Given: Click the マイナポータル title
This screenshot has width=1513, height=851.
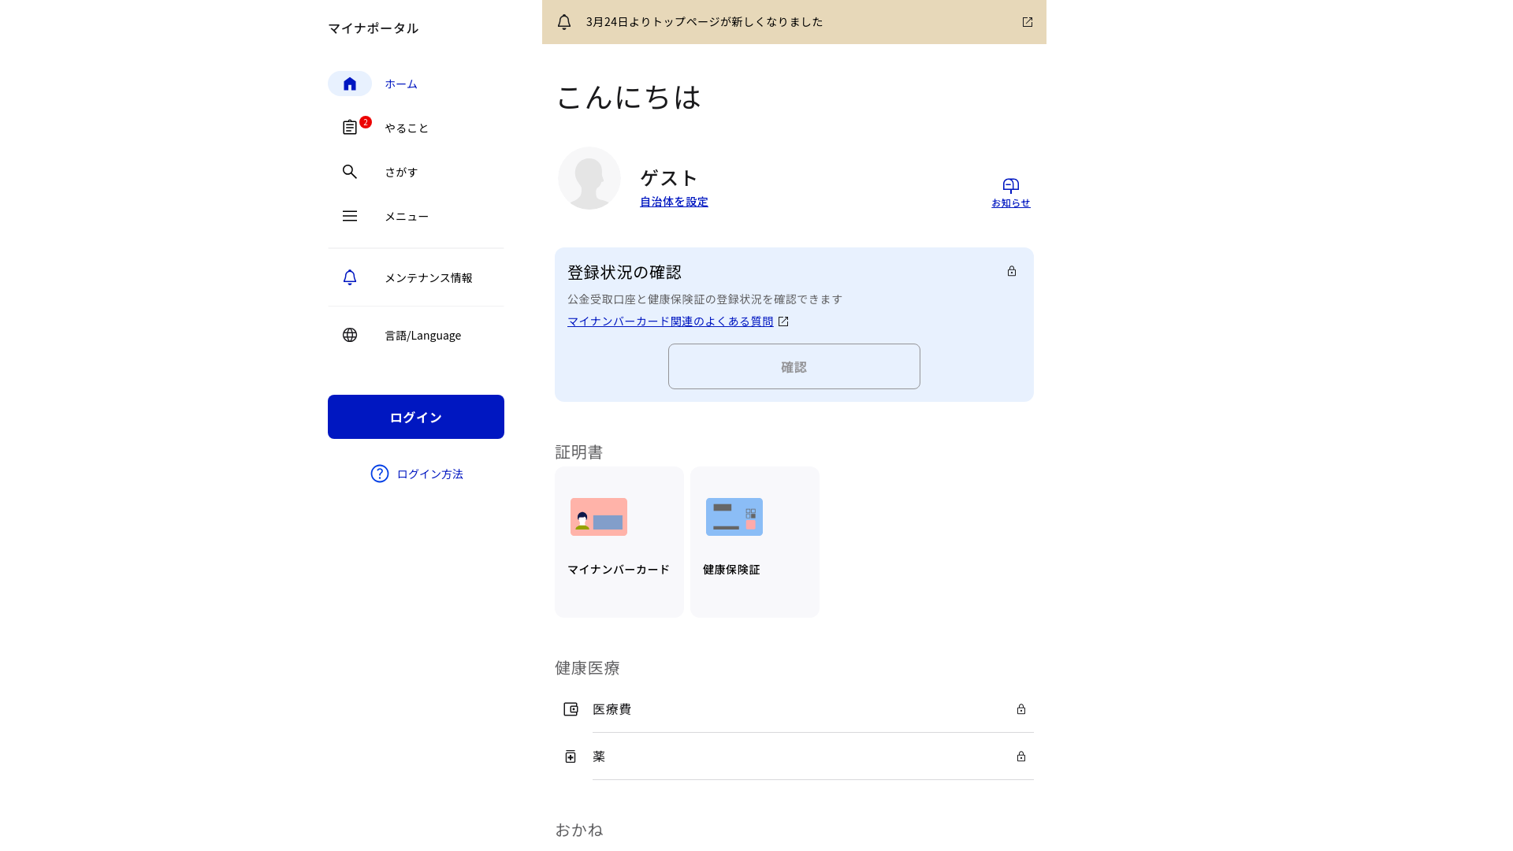Looking at the screenshot, I should coord(374,28).
